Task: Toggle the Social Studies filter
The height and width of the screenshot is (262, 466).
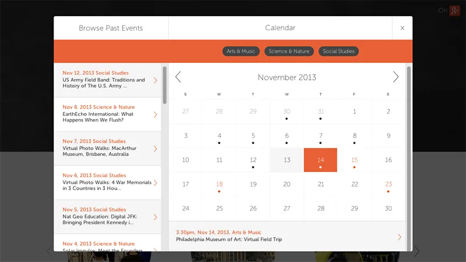Action: (338, 51)
